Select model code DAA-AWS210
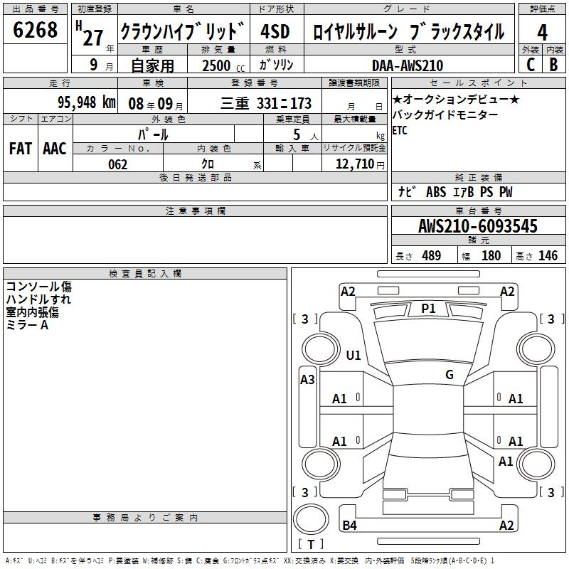Screen dimensions: 569x569 [408, 65]
